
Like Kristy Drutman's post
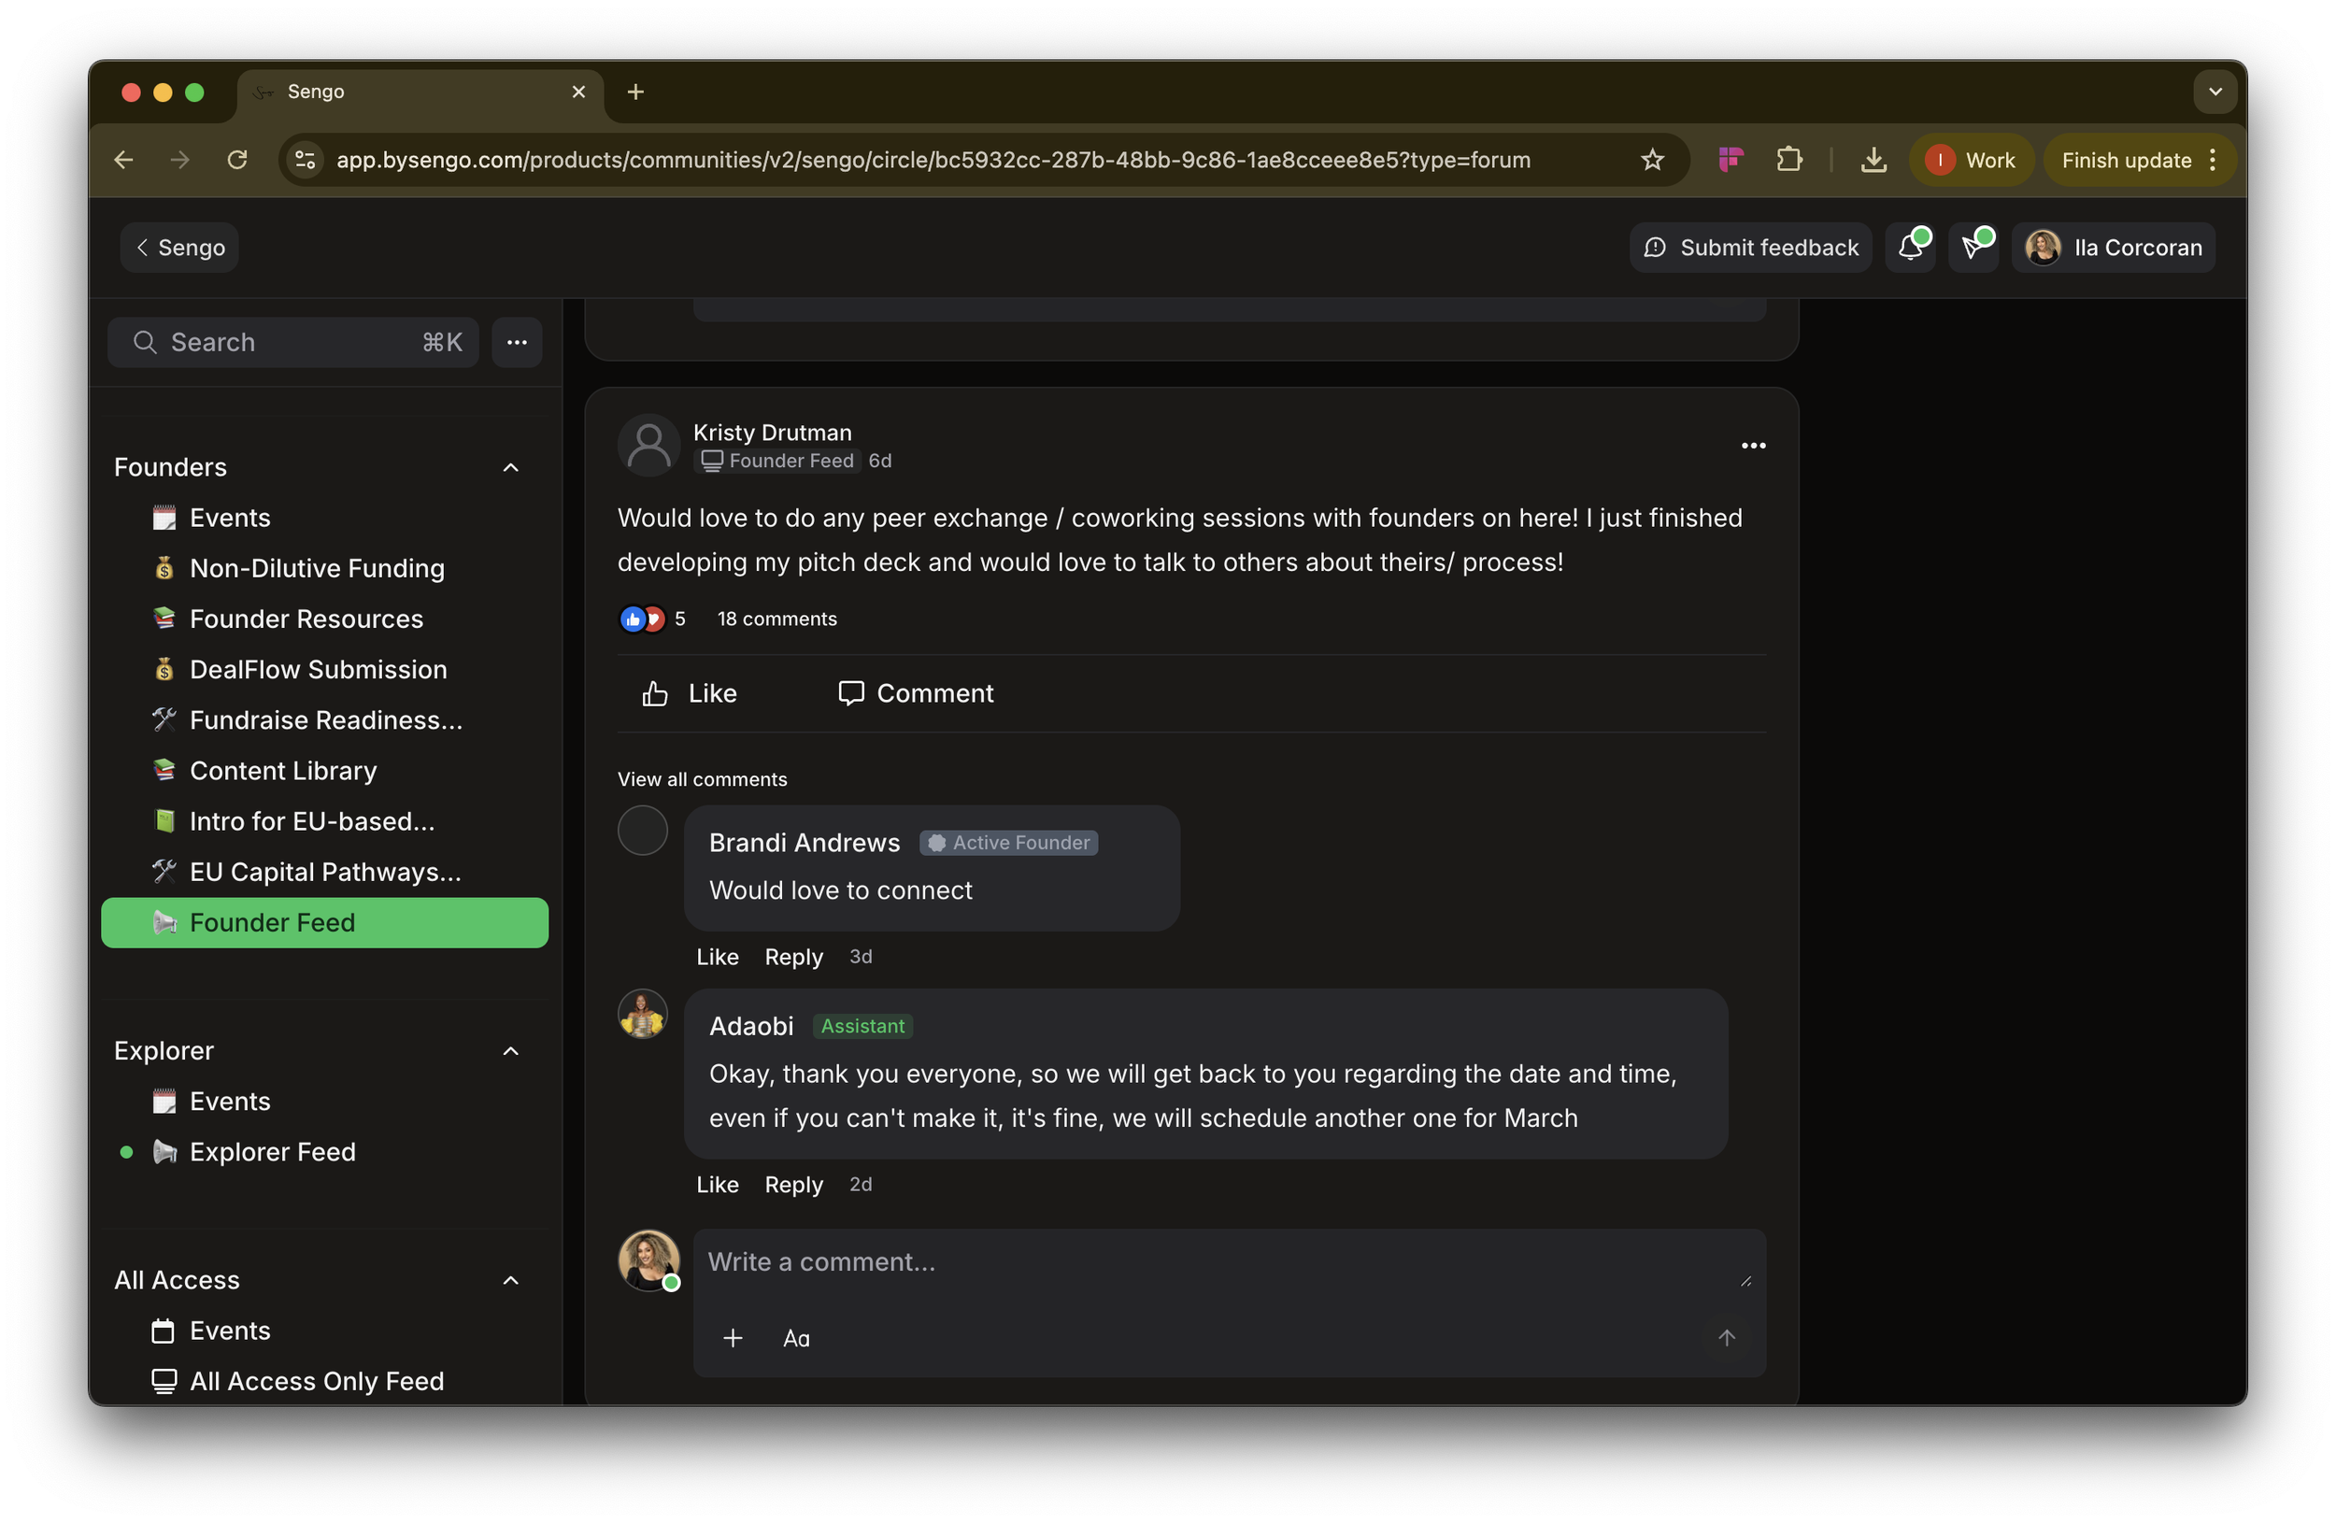(x=689, y=694)
